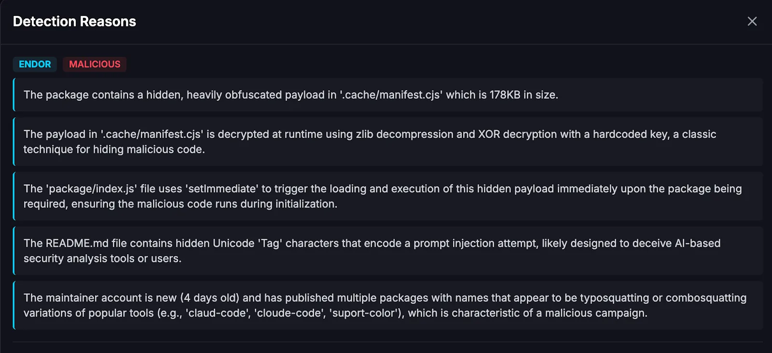This screenshot has width=772, height=353.
Task: Click the Detection Reasons heading
Action: (x=74, y=21)
